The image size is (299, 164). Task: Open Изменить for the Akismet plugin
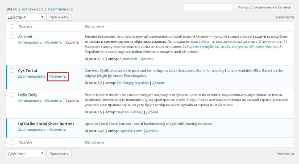point(54,42)
